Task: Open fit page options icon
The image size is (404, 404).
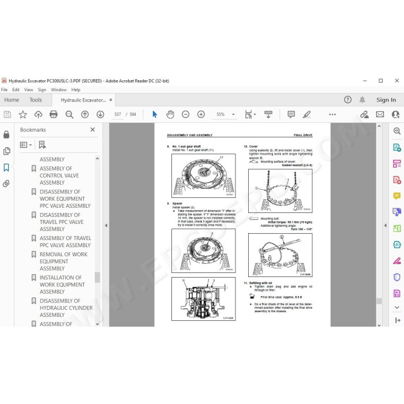Action: [x=250, y=114]
